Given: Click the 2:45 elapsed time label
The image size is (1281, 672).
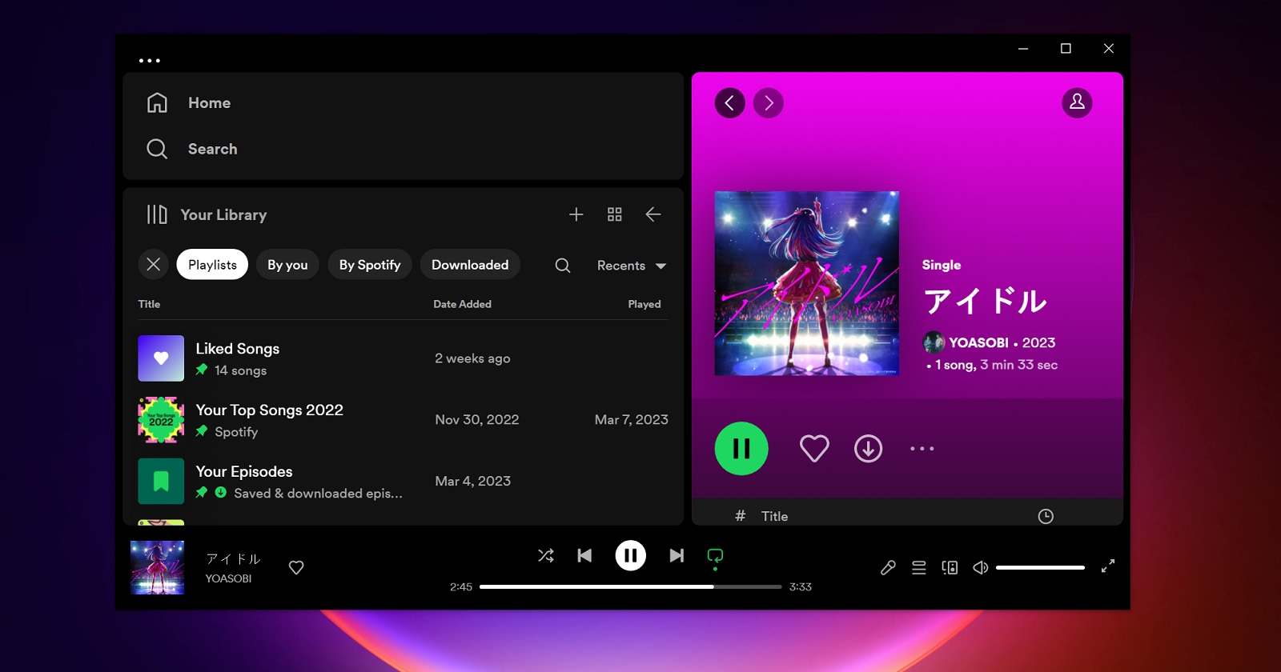Looking at the screenshot, I should 461,586.
